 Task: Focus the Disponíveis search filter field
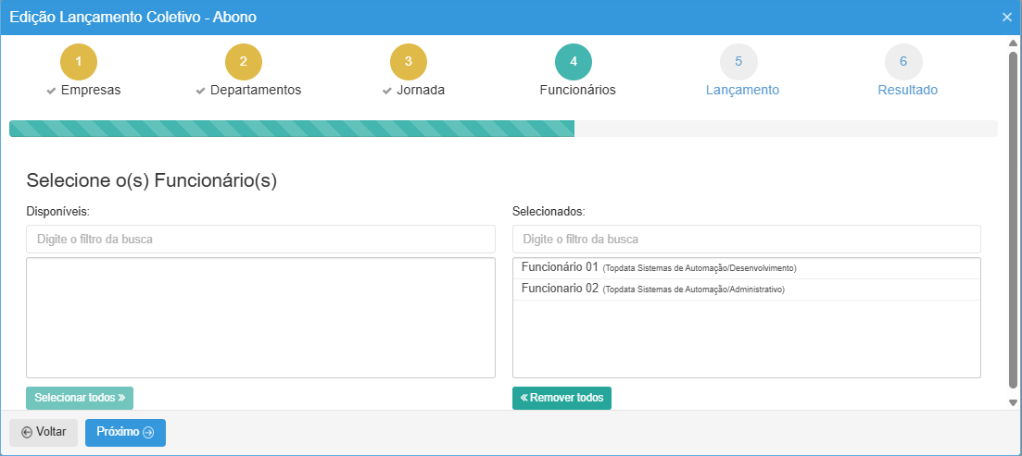click(x=260, y=239)
